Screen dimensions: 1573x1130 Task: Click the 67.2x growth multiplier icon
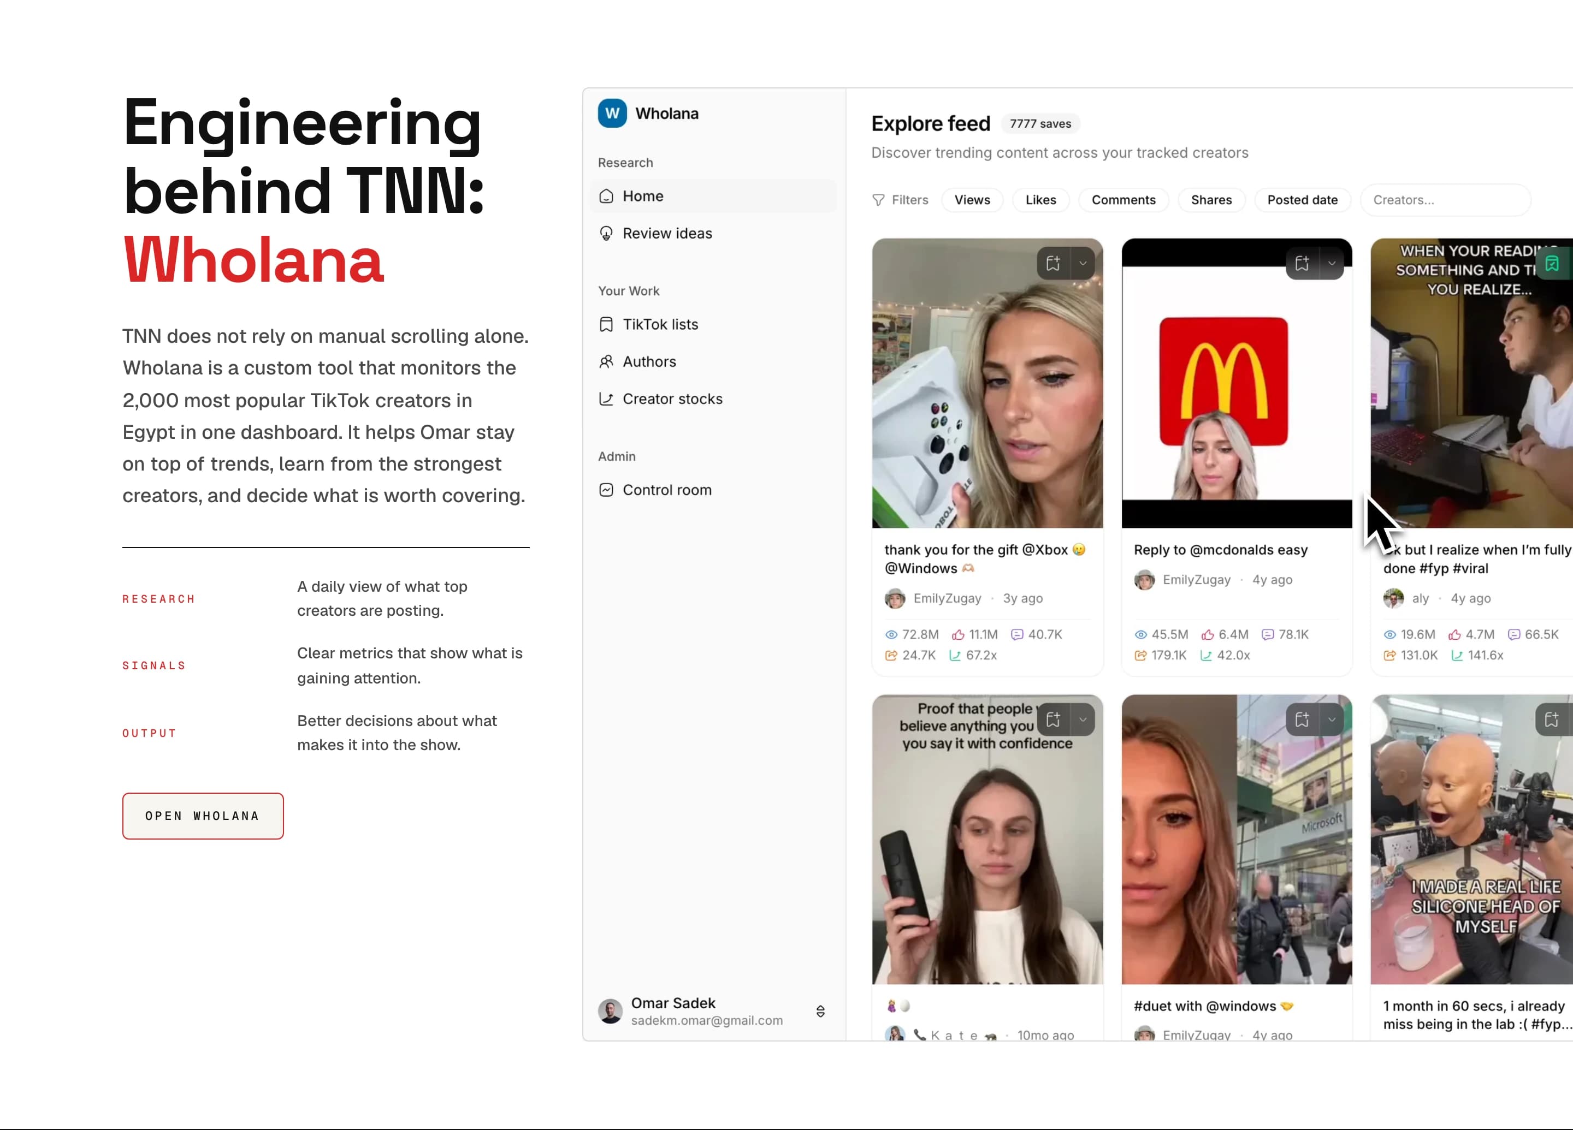coord(955,655)
